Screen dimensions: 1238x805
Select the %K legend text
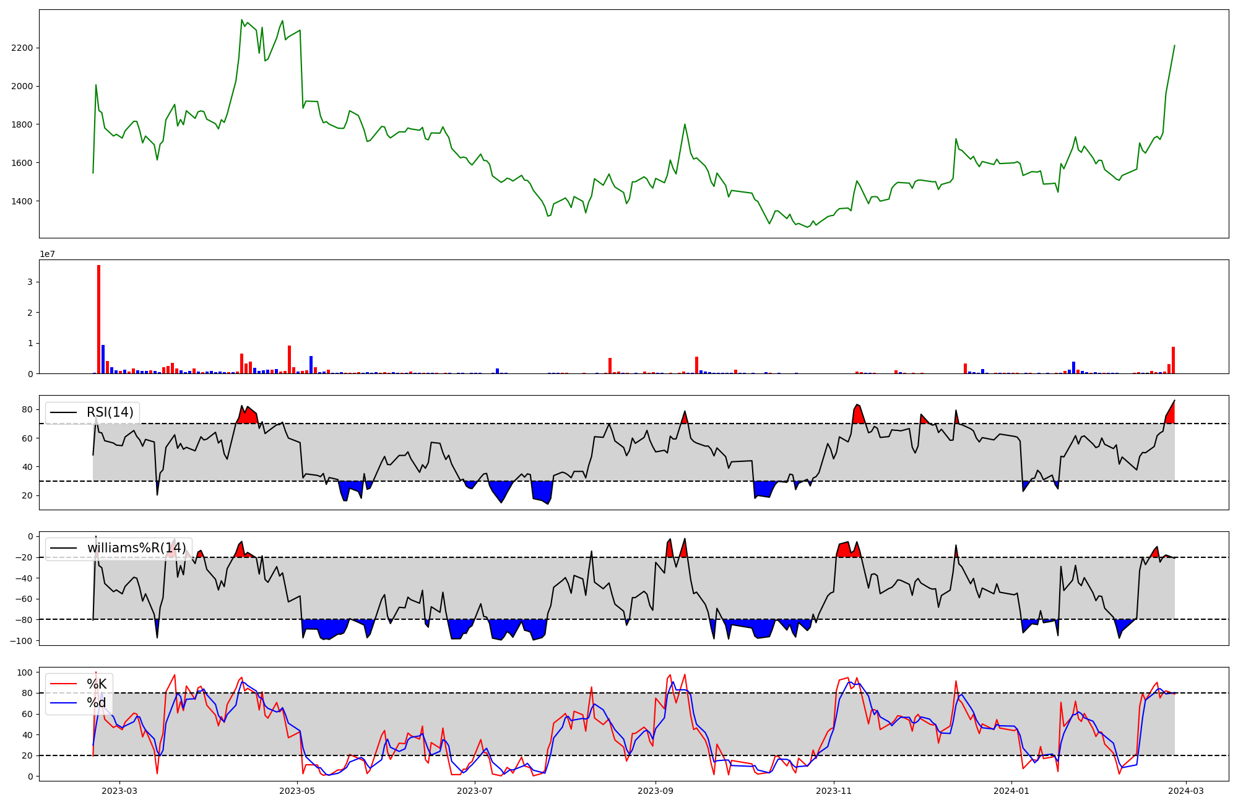point(97,684)
